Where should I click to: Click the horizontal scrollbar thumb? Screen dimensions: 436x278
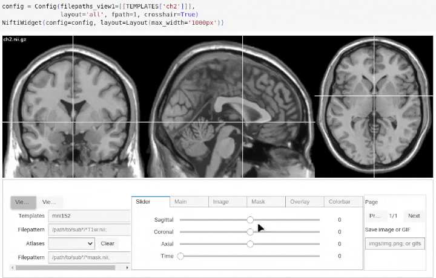click(x=65, y=268)
